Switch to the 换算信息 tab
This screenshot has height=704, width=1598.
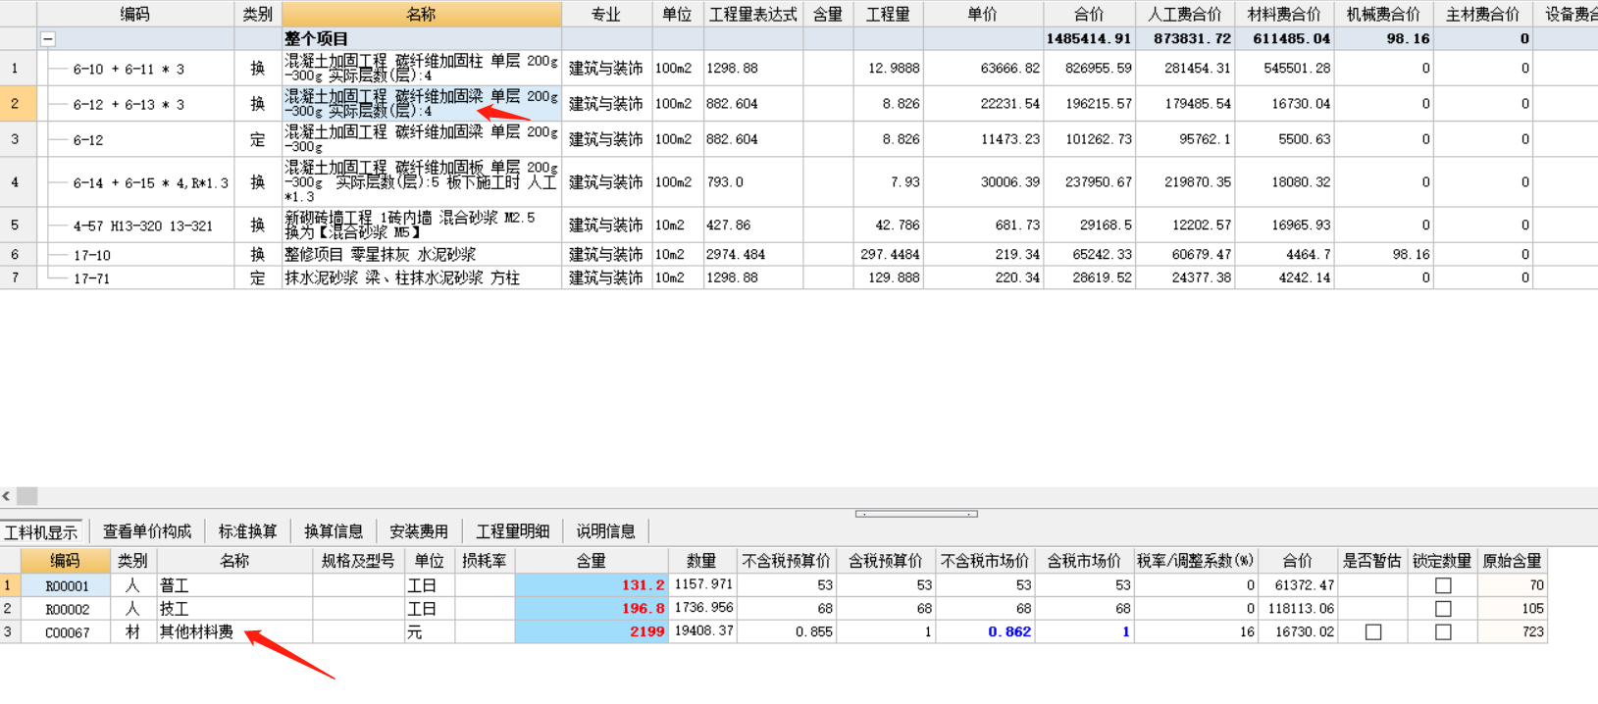334,531
